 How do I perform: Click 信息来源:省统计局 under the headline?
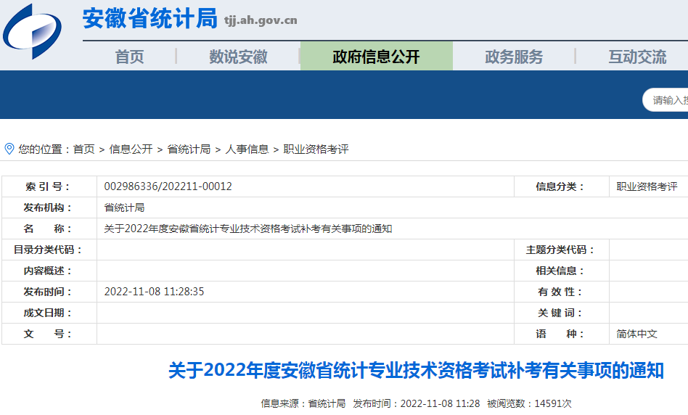(303, 403)
